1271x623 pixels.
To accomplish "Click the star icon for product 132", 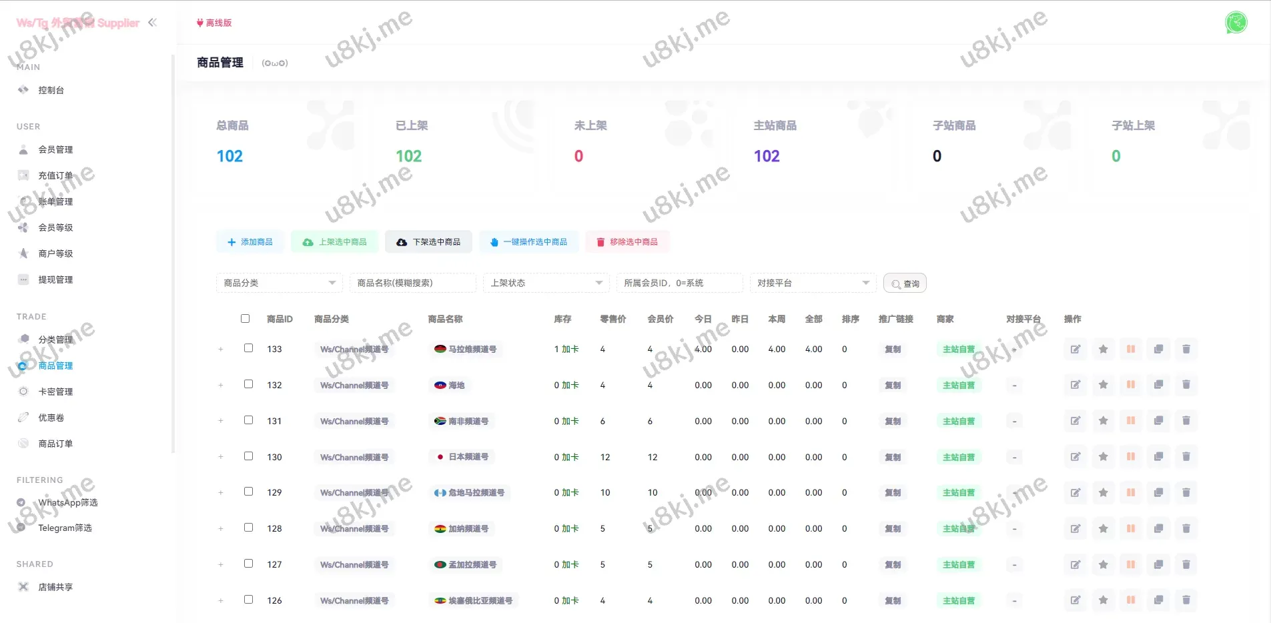I will pos(1104,385).
